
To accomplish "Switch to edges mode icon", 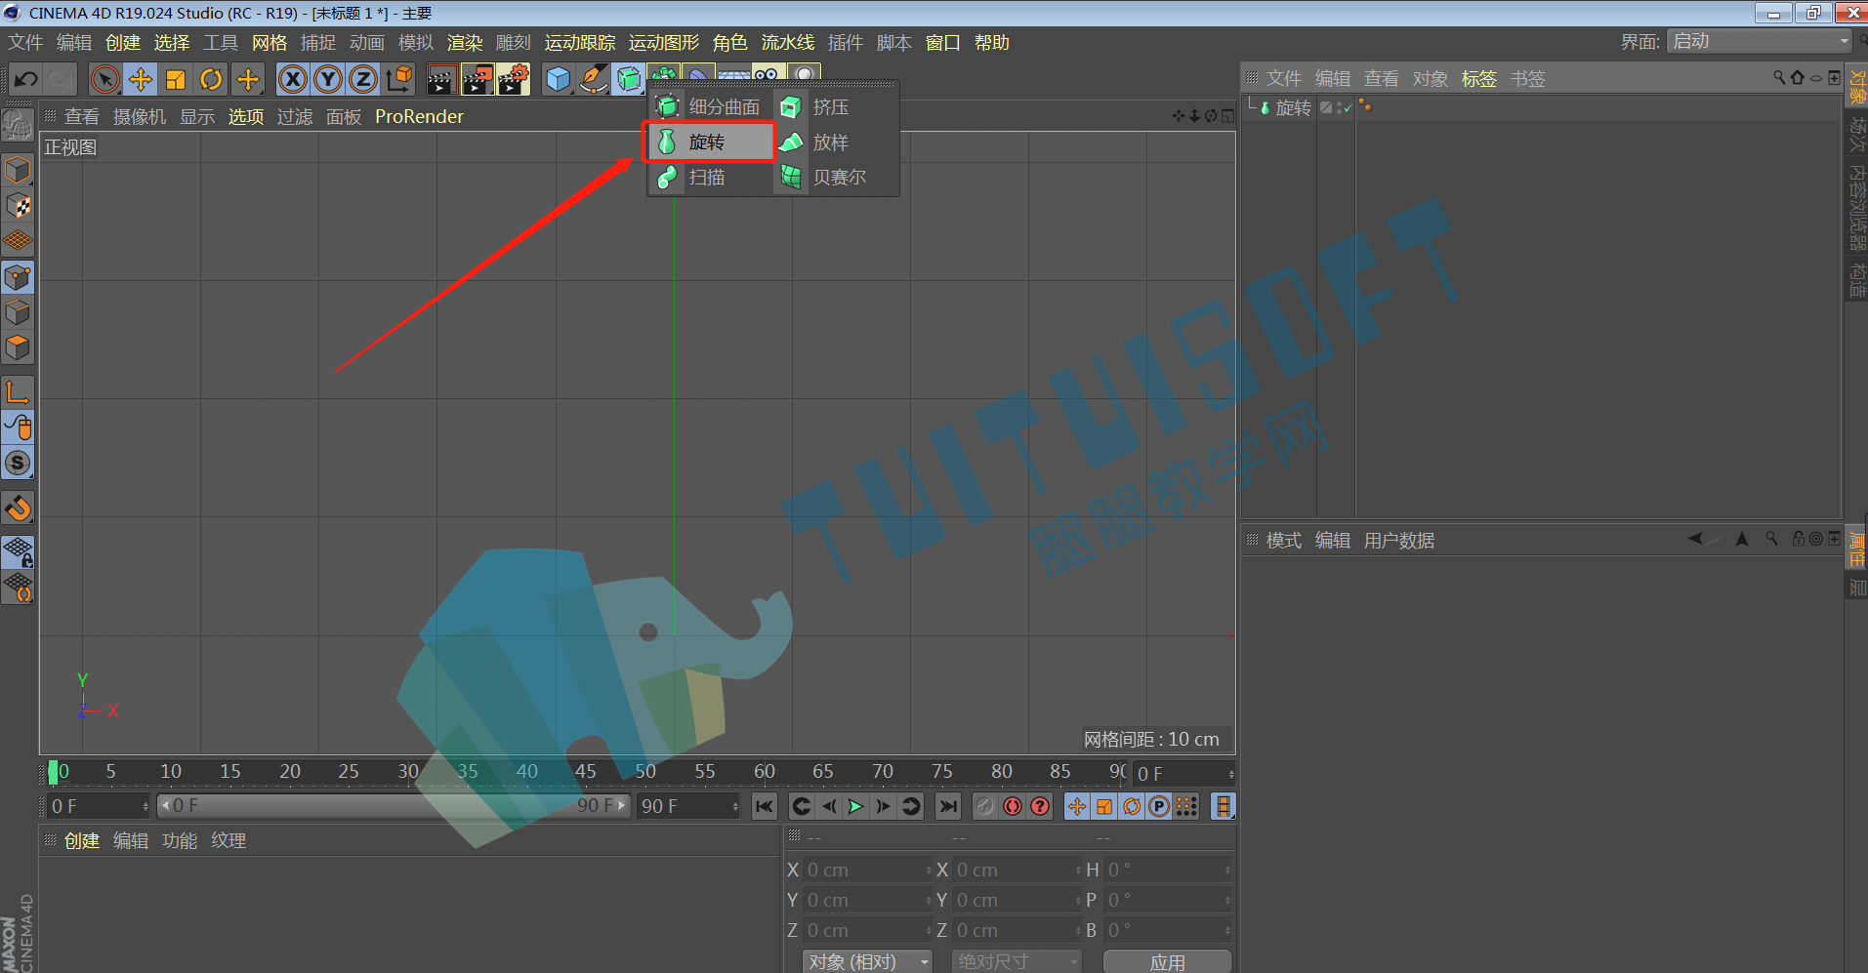I will click(18, 313).
